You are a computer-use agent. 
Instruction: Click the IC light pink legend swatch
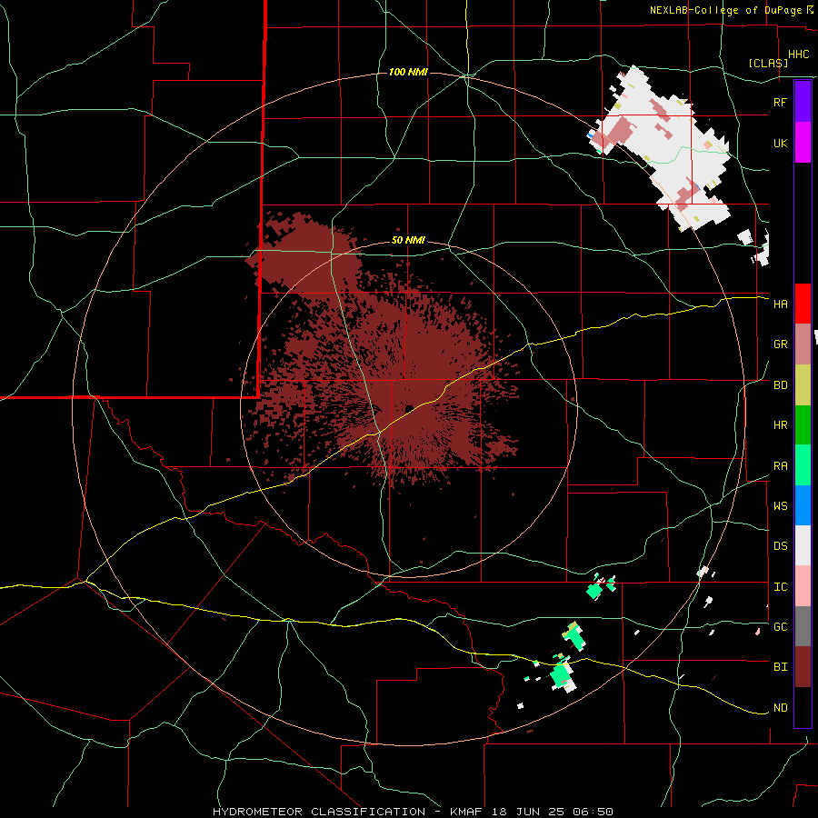(803, 586)
